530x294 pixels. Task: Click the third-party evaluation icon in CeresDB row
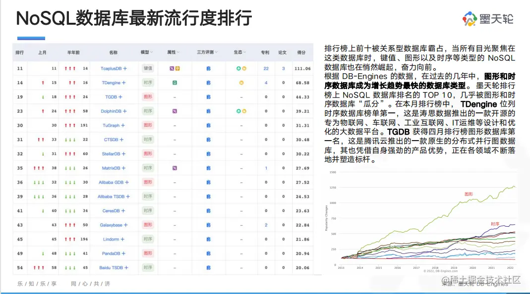pos(209,211)
